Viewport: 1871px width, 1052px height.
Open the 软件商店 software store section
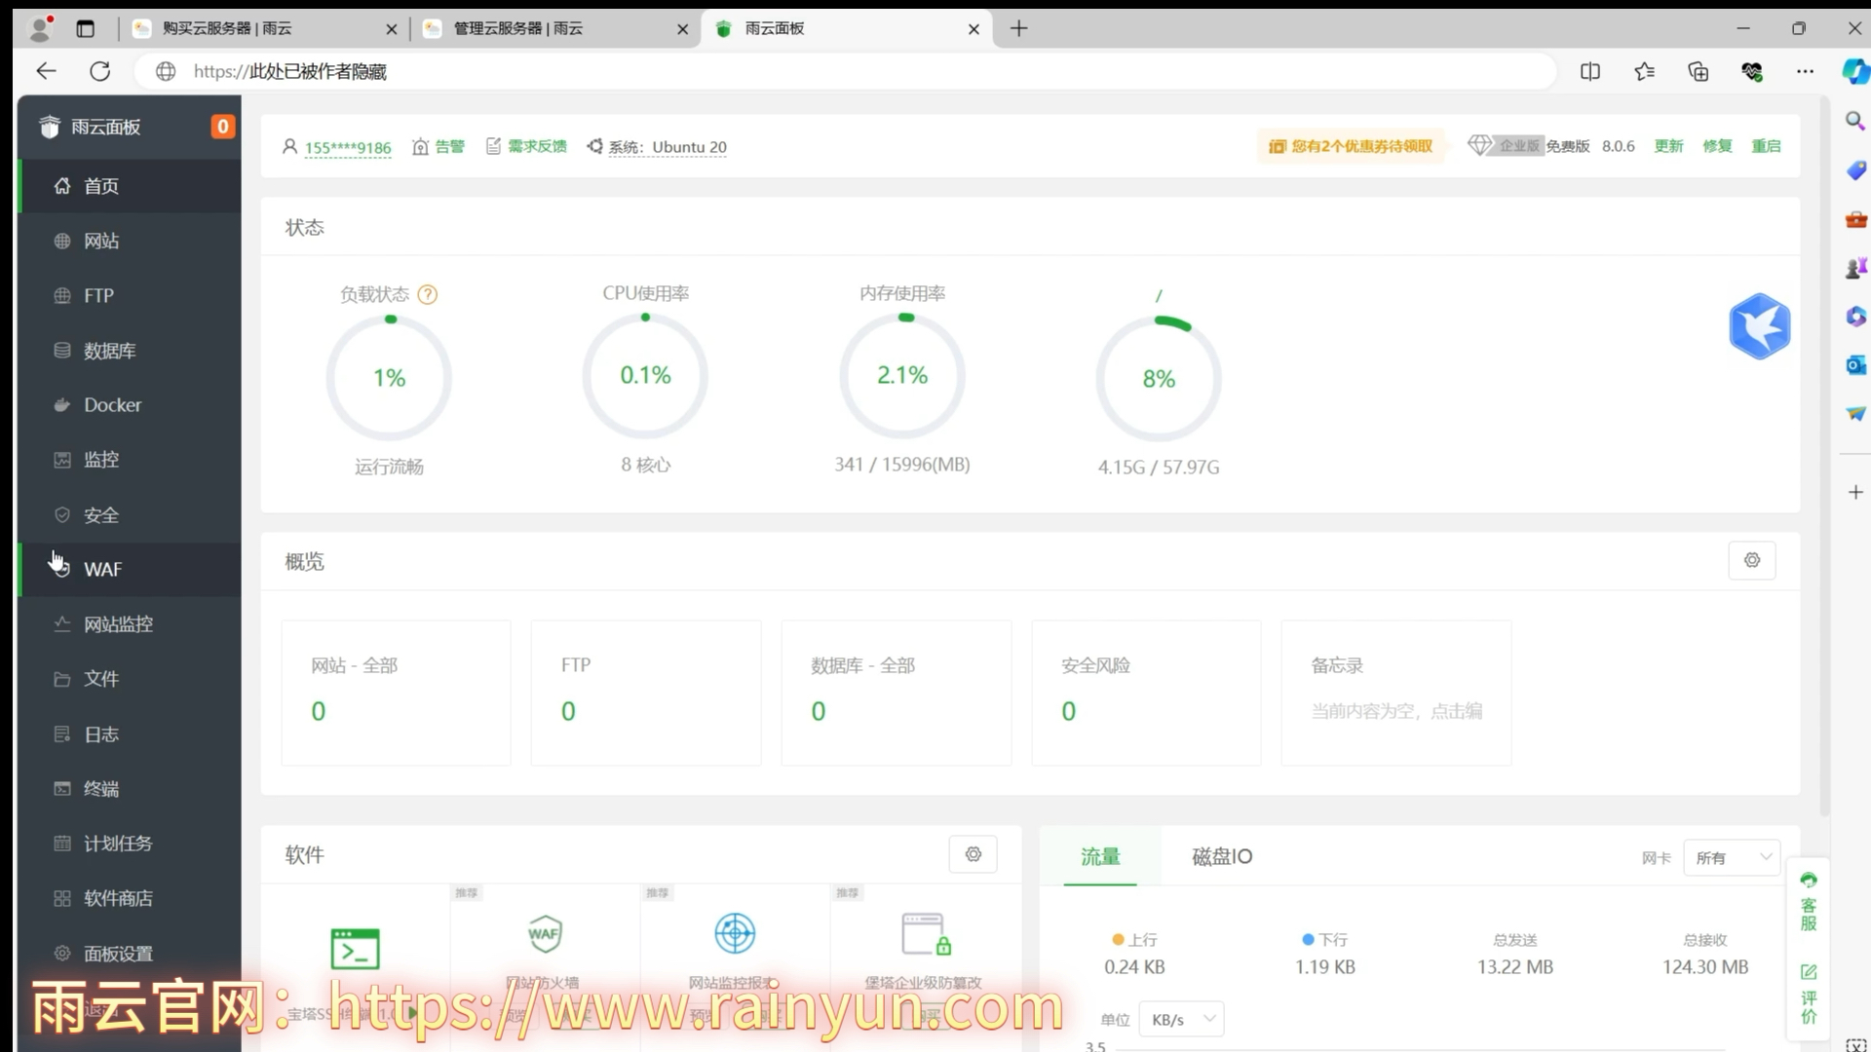(129, 897)
